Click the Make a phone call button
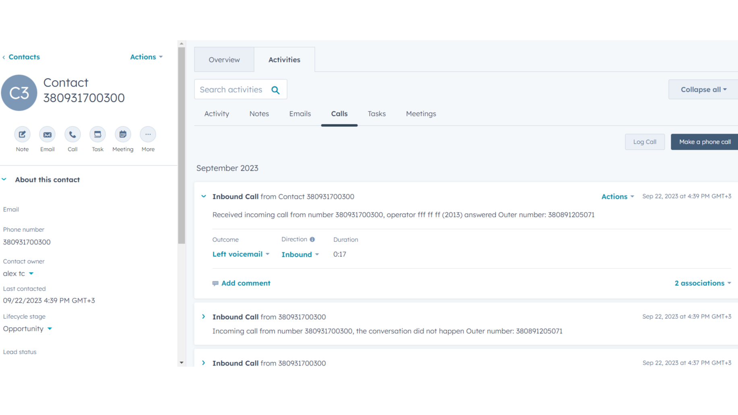This screenshot has width=738, height=415. coord(705,142)
